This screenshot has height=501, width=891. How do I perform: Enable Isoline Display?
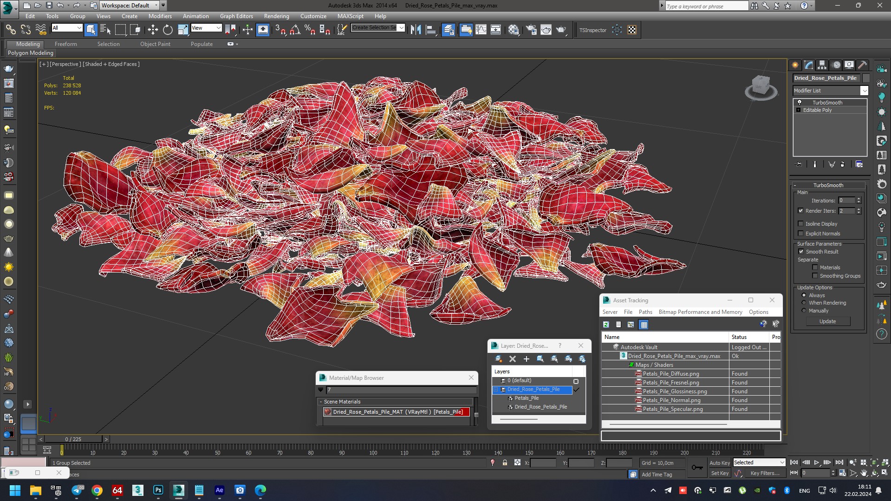point(800,224)
